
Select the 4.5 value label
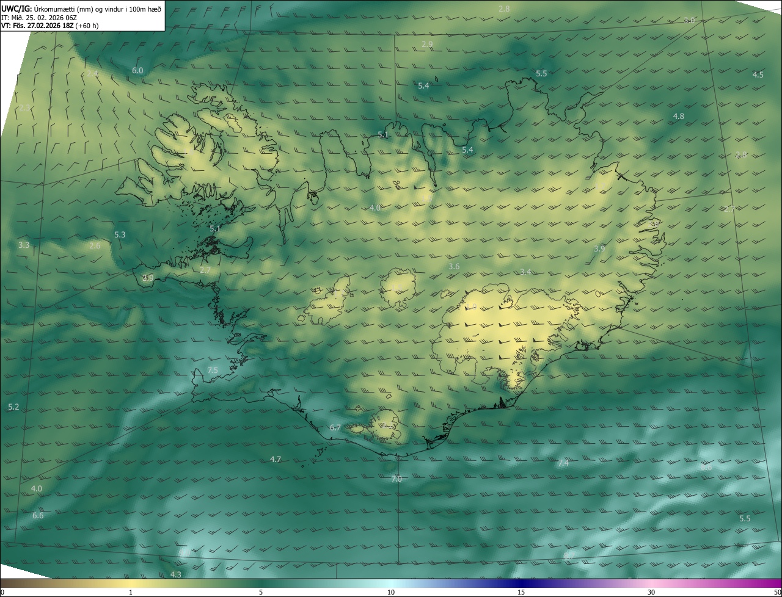coord(758,75)
